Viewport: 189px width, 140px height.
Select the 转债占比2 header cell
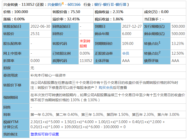pyautogui.click(x=157, y=53)
